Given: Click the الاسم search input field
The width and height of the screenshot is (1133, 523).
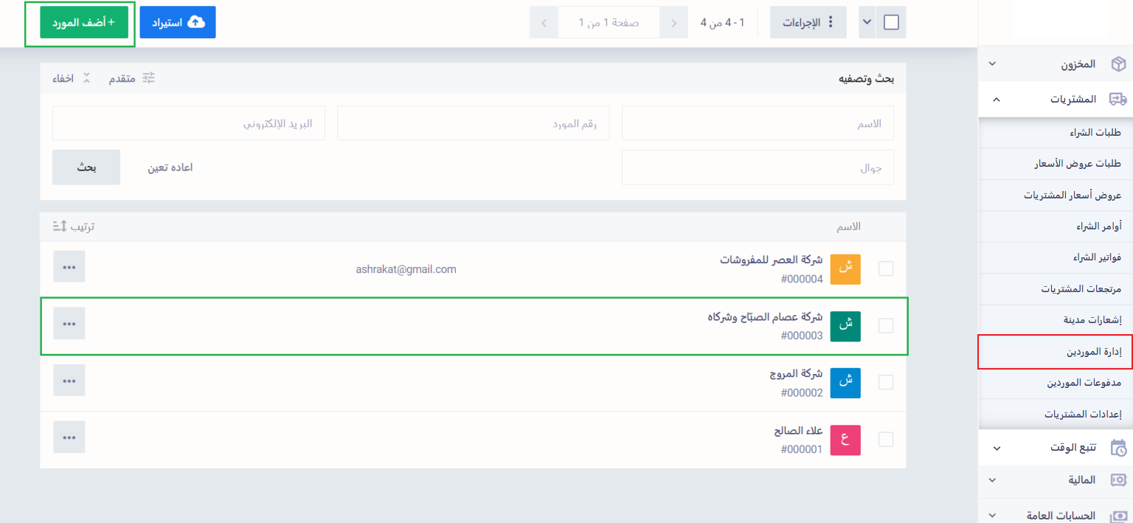Looking at the screenshot, I should (758, 123).
